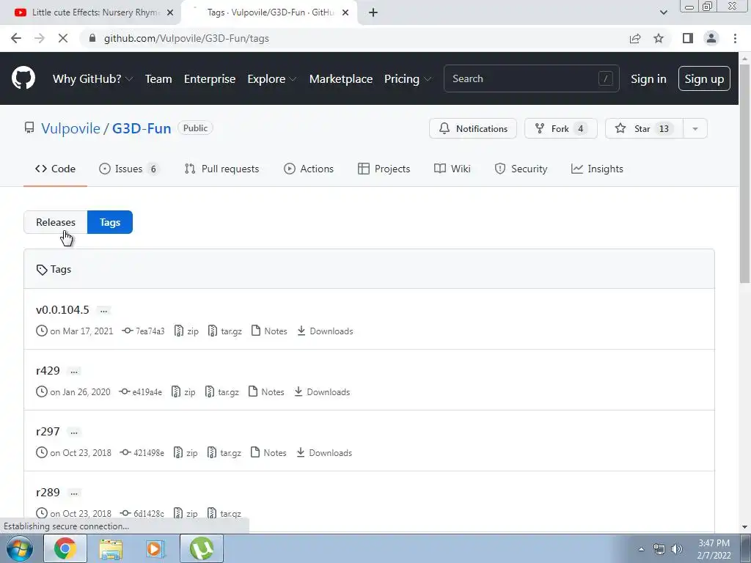Switch to the Releases view
This screenshot has height=563, width=751.
click(56, 222)
